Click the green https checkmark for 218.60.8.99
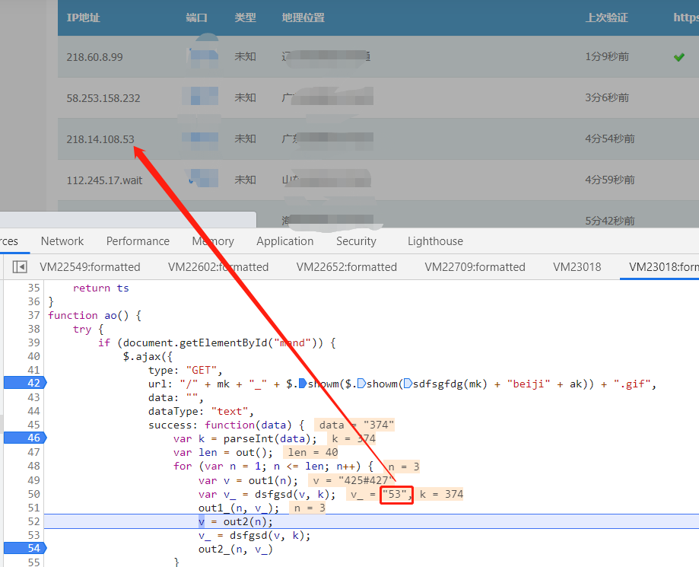This screenshot has height=567, width=699. [x=679, y=57]
